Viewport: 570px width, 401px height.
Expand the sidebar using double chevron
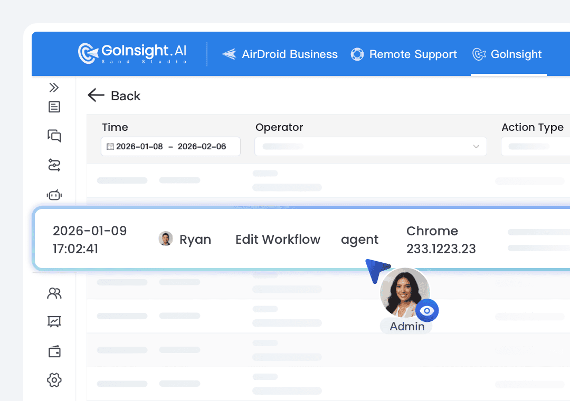click(54, 88)
